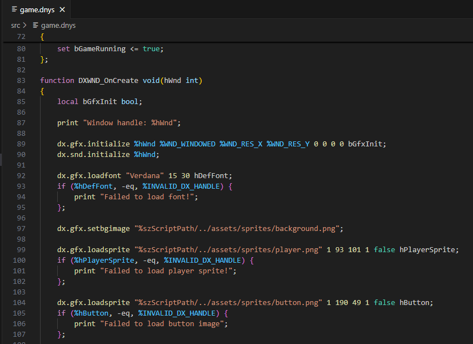Click the breadcrumb file icon beside game.dnys
Image resolution: width=473 pixels, height=344 pixels.
pyautogui.click(x=36, y=25)
